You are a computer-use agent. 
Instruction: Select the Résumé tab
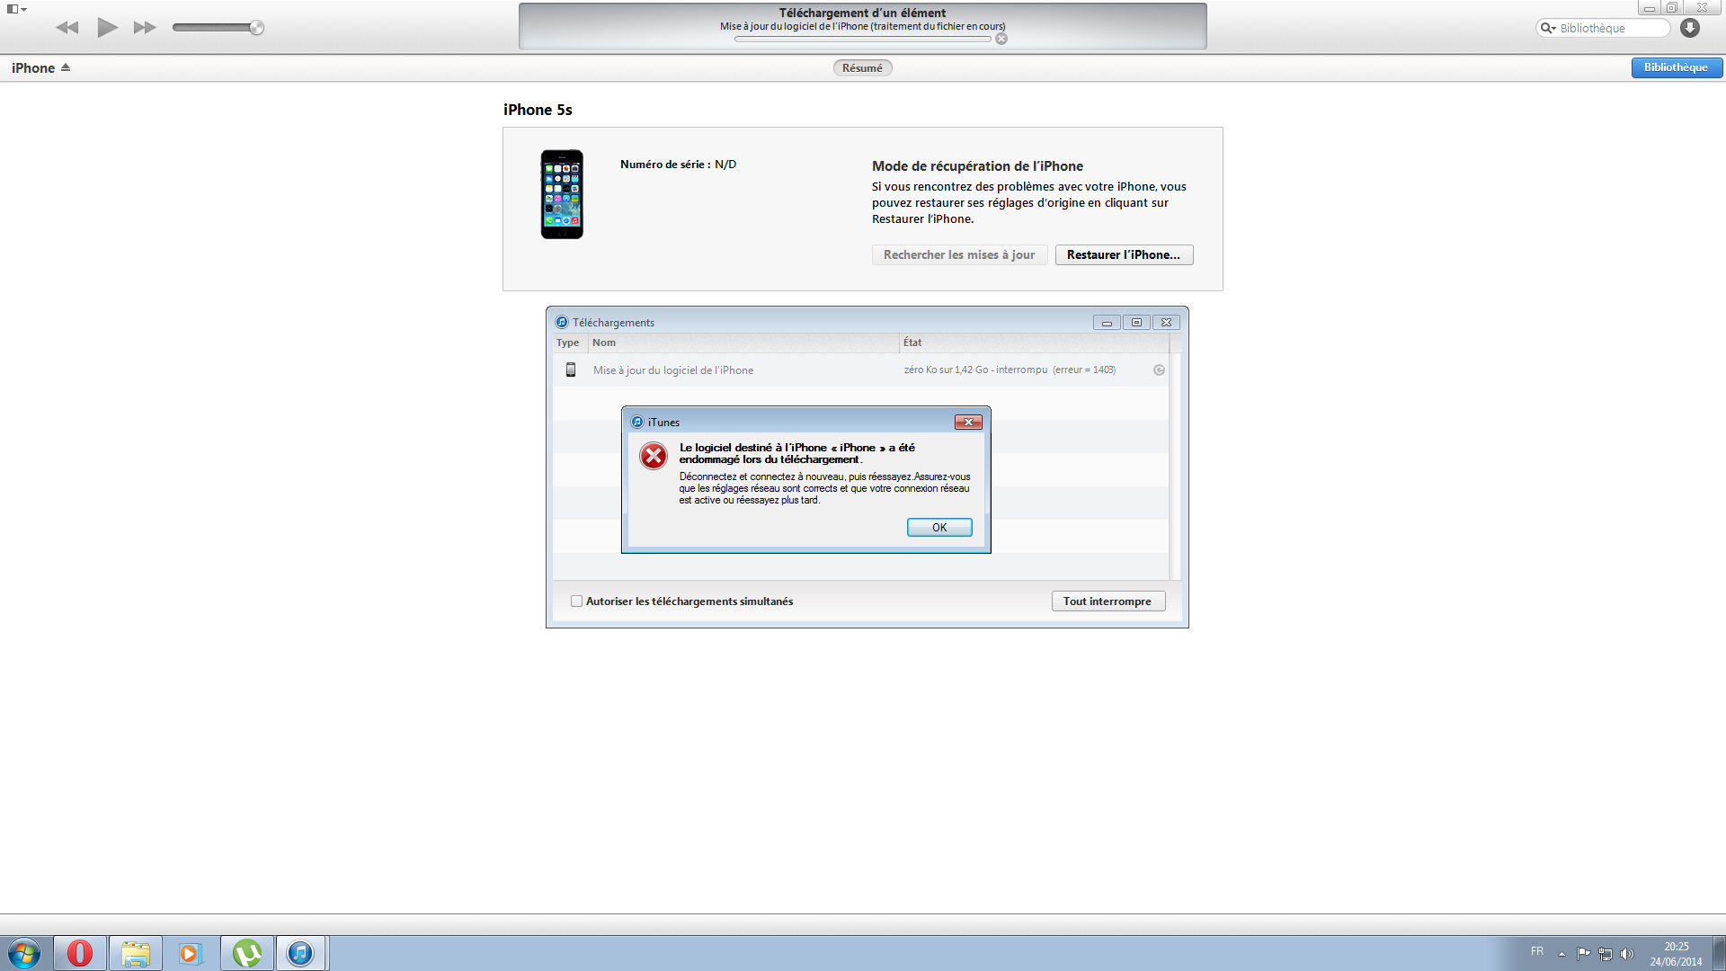point(862,68)
